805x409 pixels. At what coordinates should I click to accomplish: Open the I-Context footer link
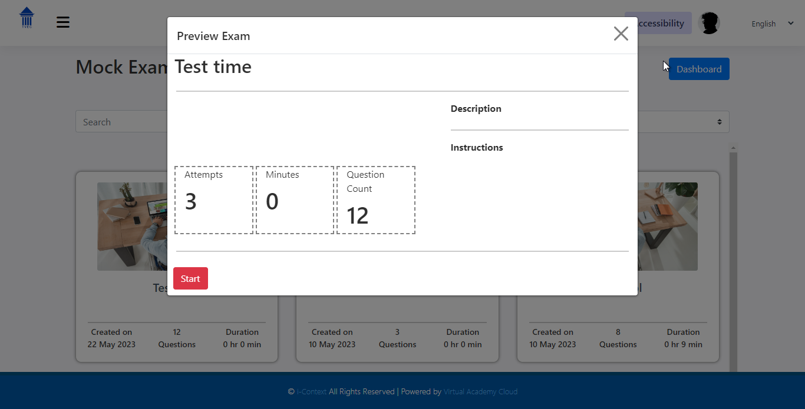click(311, 391)
